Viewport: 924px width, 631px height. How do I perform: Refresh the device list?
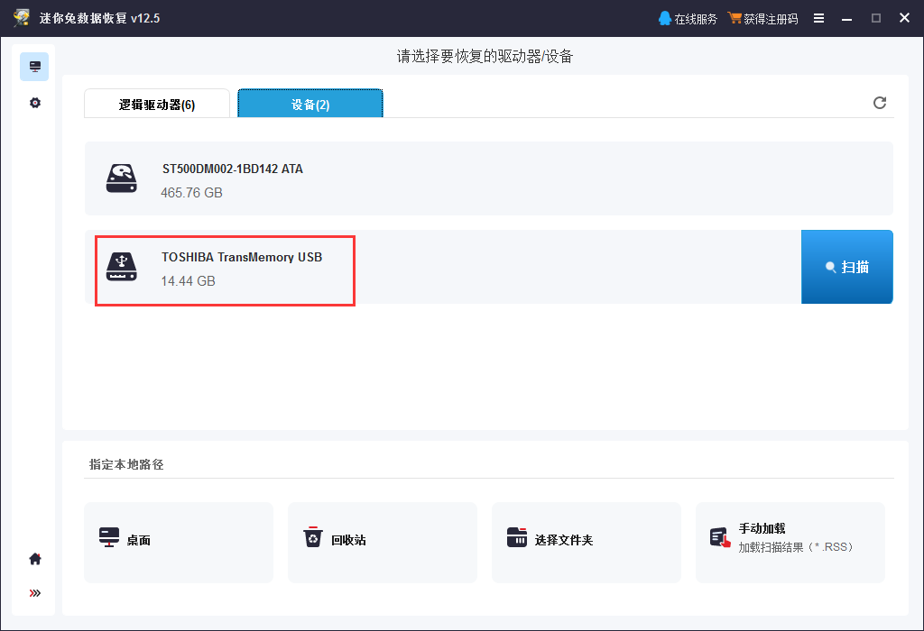pyautogui.click(x=879, y=103)
